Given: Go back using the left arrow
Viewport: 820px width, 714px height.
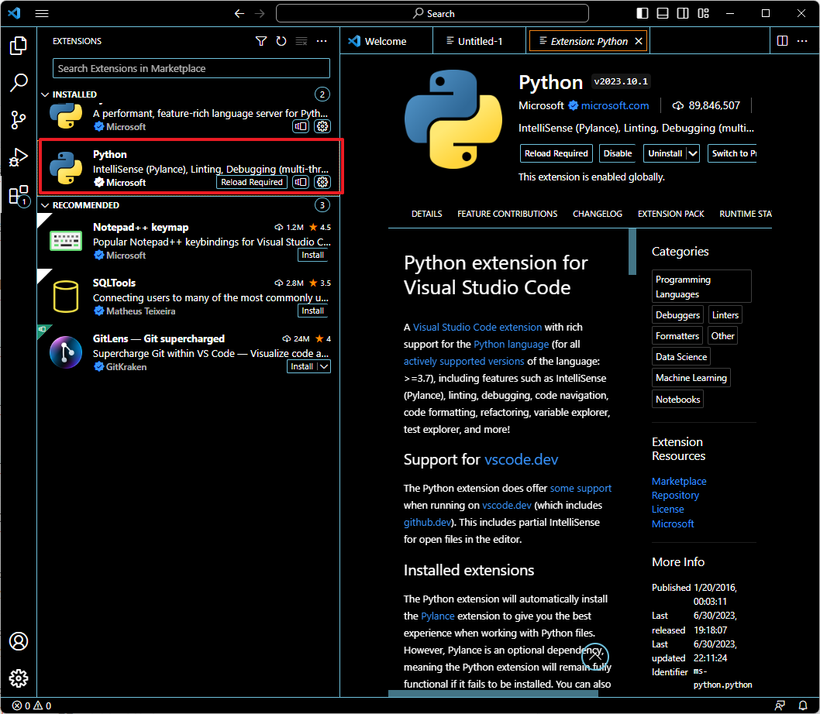Looking at the screenshot, I should click(x=239, y=14).
